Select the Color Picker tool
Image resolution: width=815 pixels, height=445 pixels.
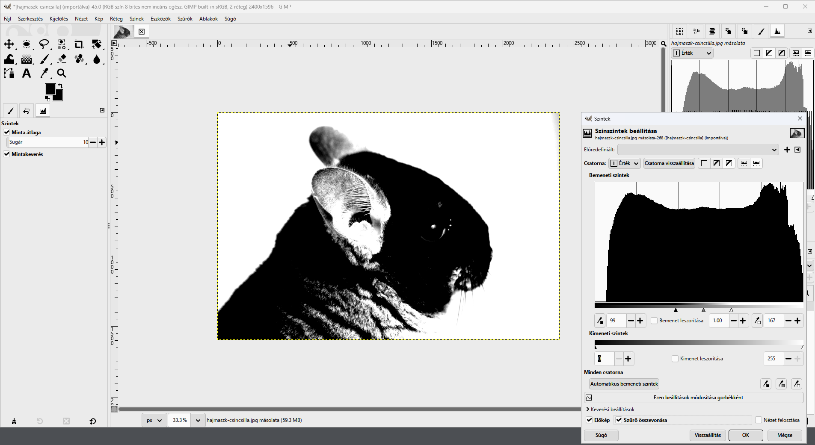tap(44, 73)
